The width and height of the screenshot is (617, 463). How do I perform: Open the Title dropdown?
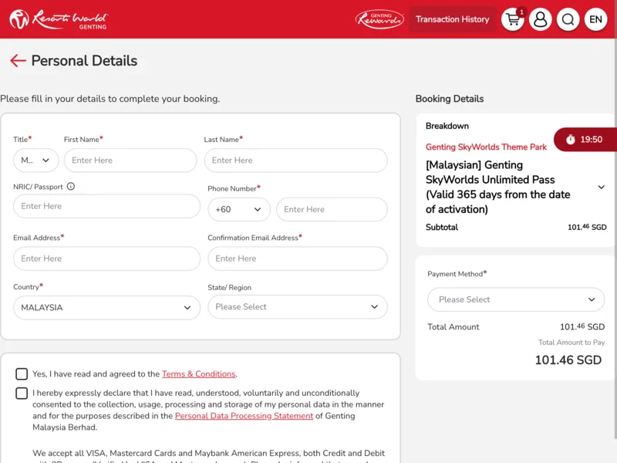click(x=35, y=161)
